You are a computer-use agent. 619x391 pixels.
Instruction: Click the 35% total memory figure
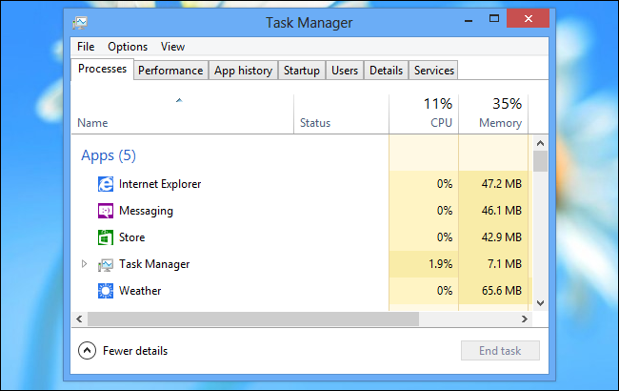click(x=507, y=104)
